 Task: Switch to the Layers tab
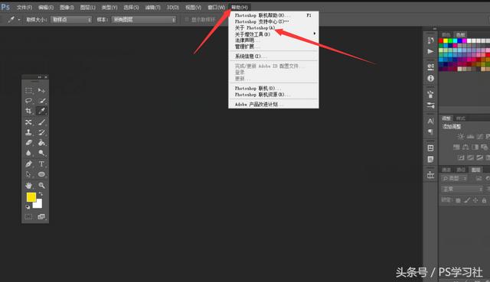click(x=475, y=170)
